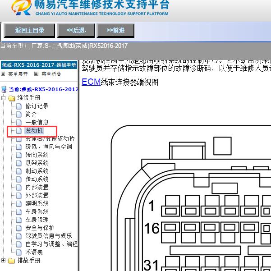Click the 菜单展开 list icon
Viewport: 271px width, 271px height.
tap(3, 74)
